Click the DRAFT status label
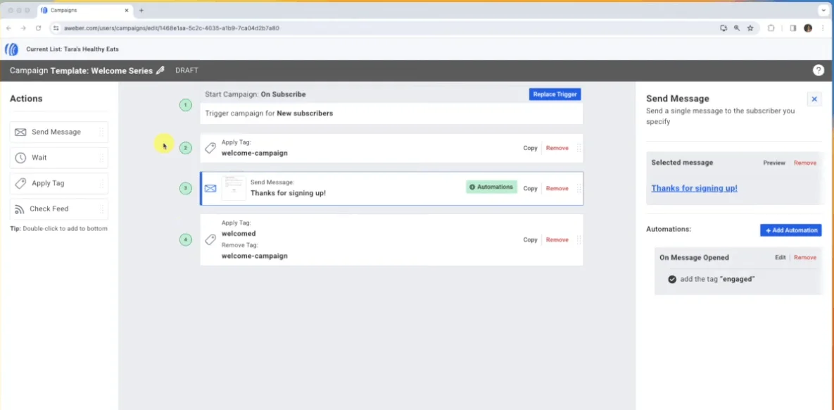Image resolution: width=834 pixels, height=410 pixels. coord(187,70)
